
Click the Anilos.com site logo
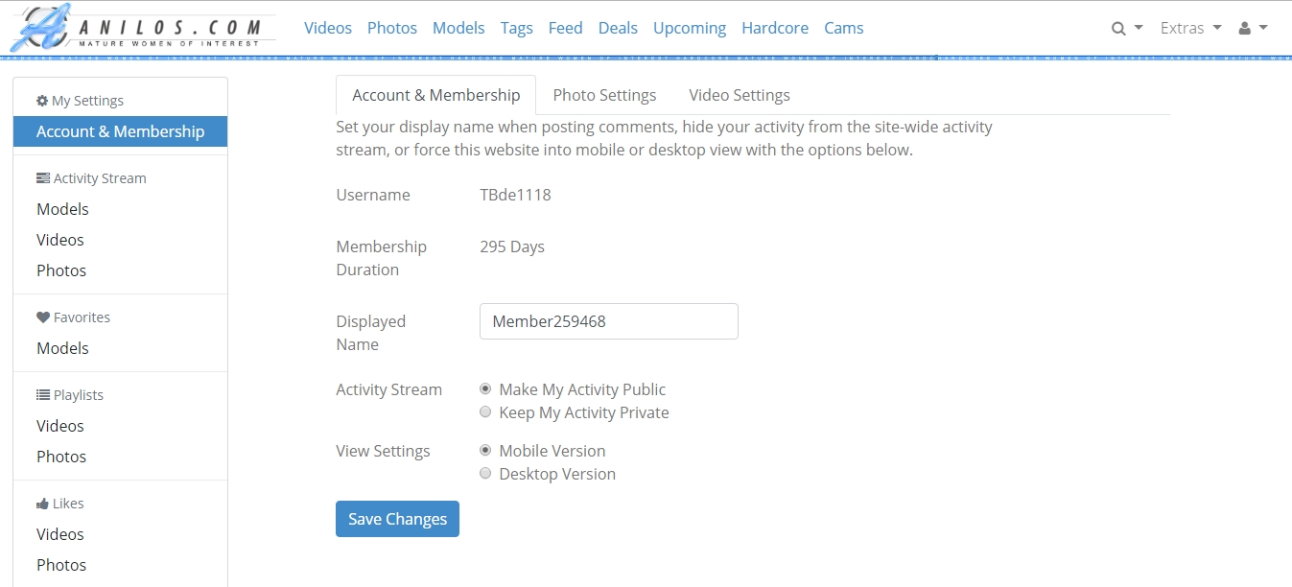(x=142, y=28)
